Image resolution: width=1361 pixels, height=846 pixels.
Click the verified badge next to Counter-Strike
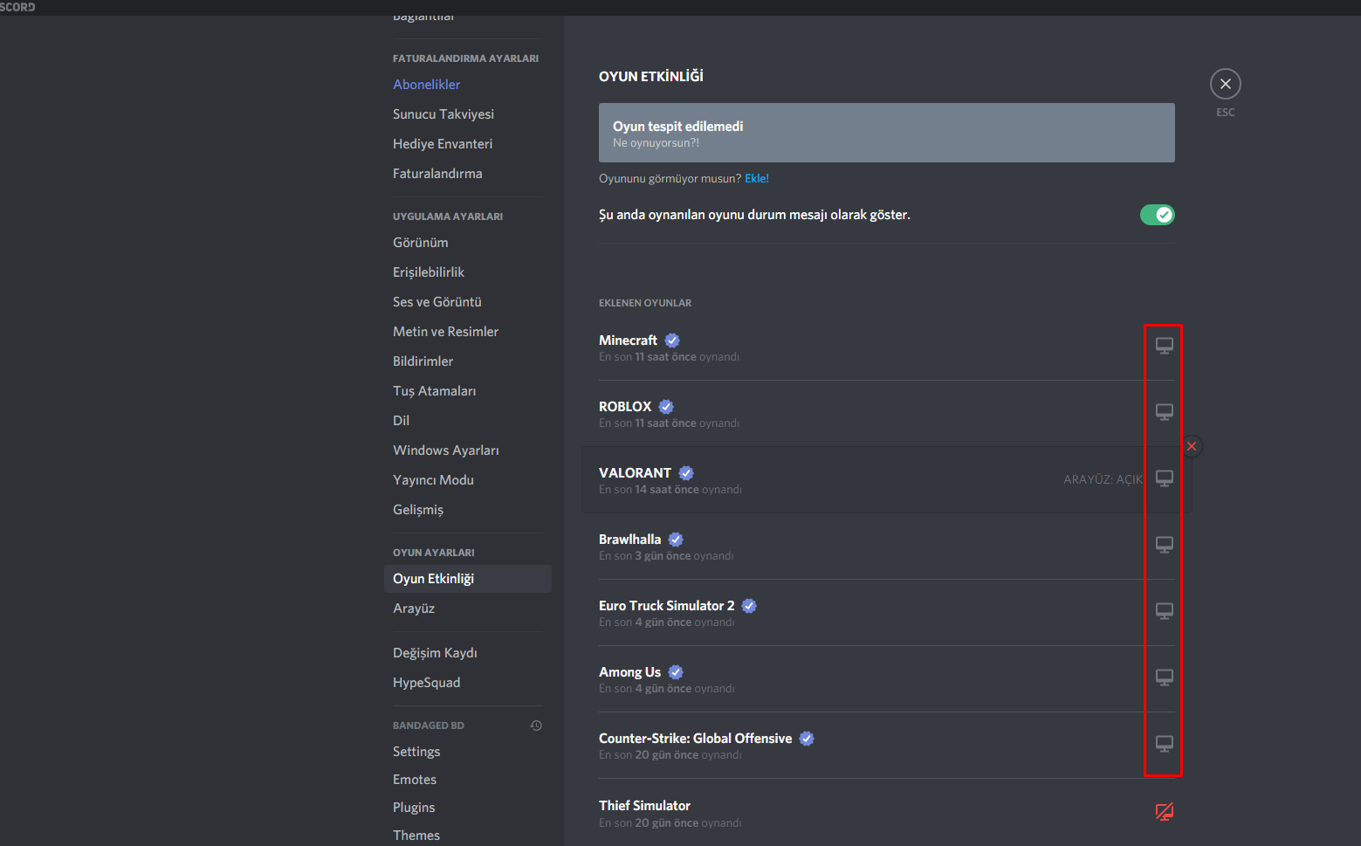point(807,739)
